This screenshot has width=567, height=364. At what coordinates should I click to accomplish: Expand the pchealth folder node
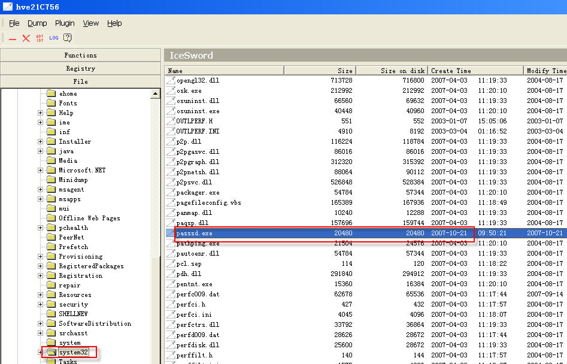tap(40, 228)
